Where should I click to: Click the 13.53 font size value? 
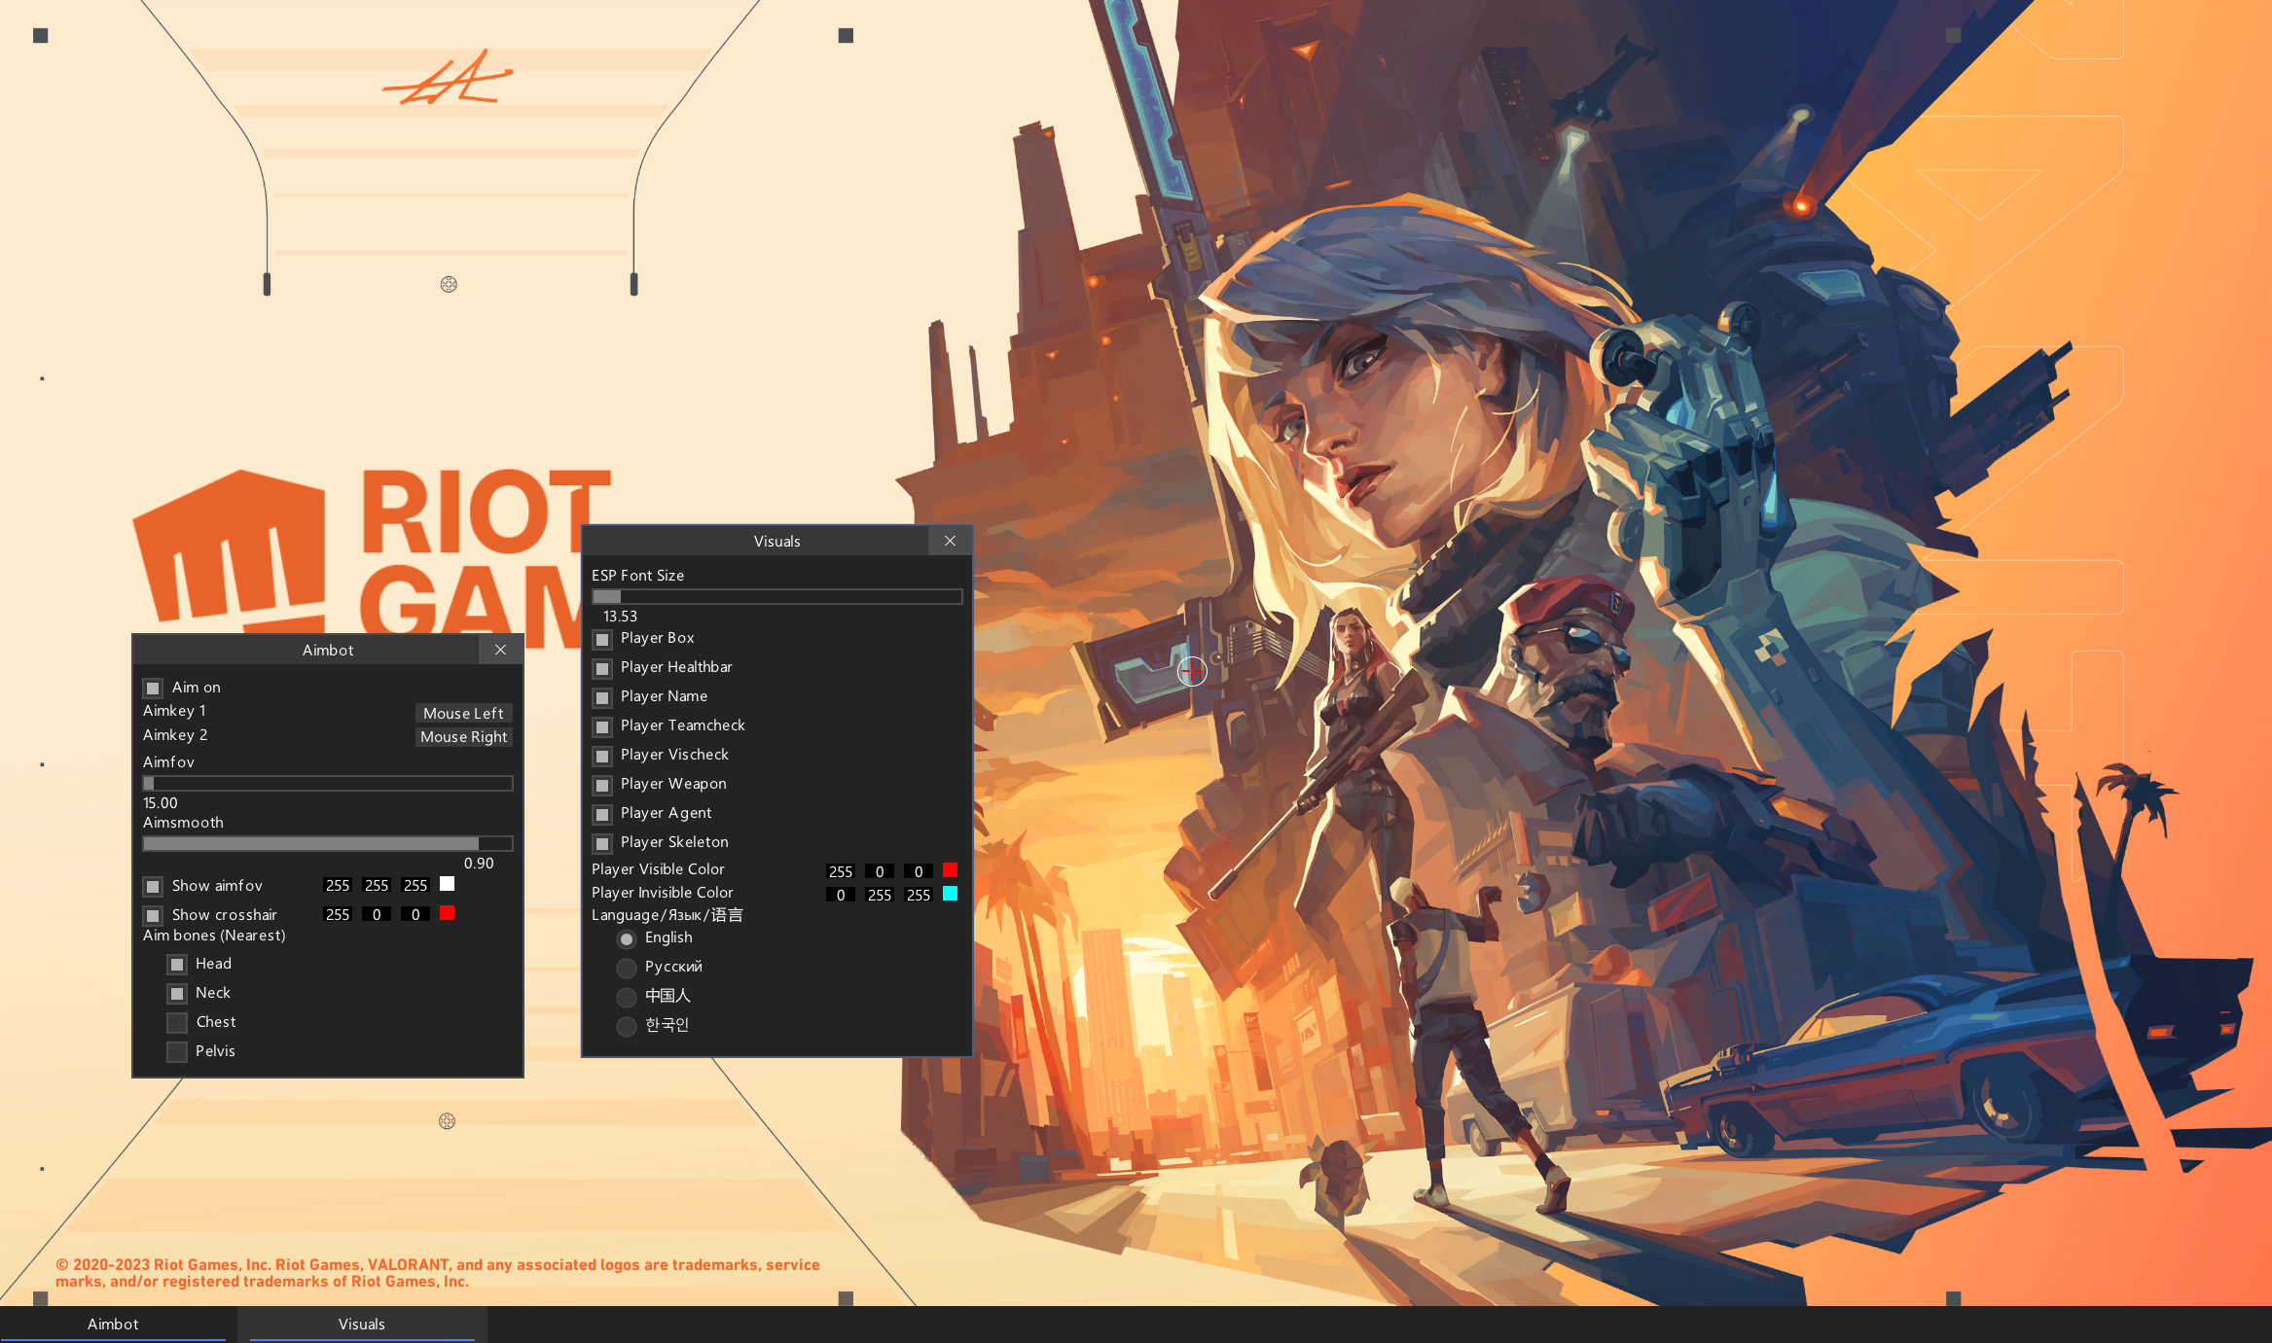[620, 617]
